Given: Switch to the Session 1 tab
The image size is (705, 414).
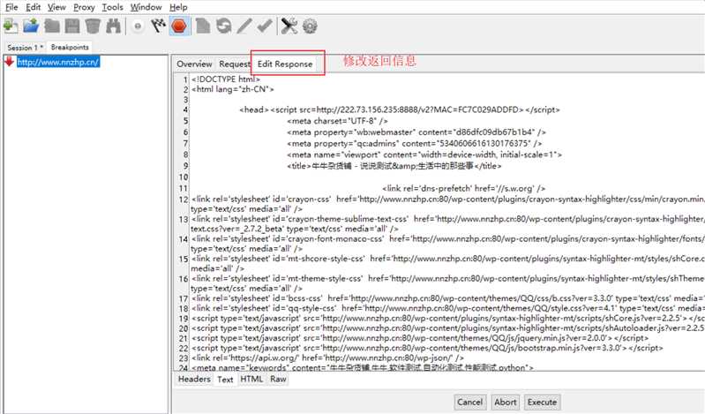Looking at the screenshot, I should click(26, 48).
